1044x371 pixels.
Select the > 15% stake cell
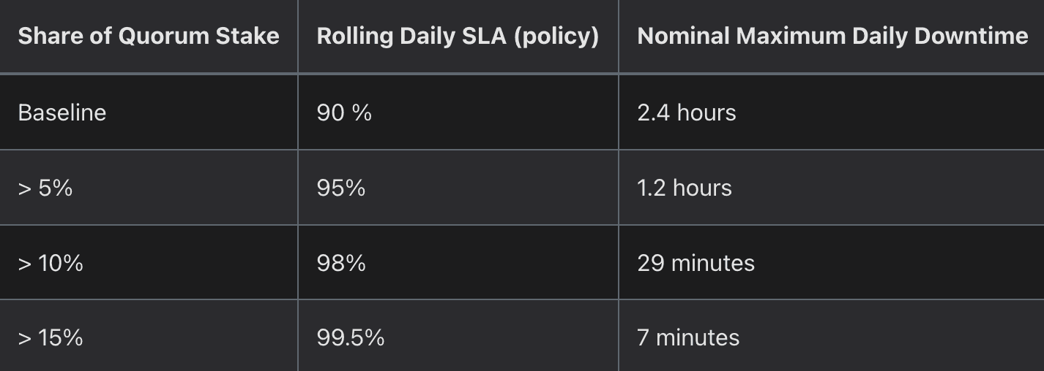click(x=51, y=337)
